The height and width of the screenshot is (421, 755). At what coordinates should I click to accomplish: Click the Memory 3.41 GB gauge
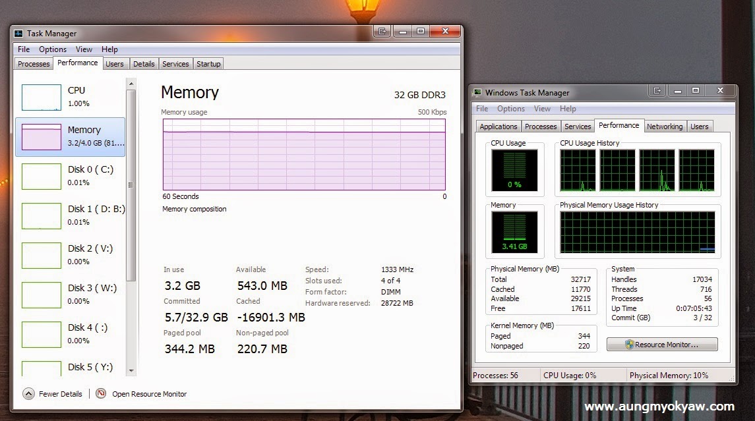(514, 233)
